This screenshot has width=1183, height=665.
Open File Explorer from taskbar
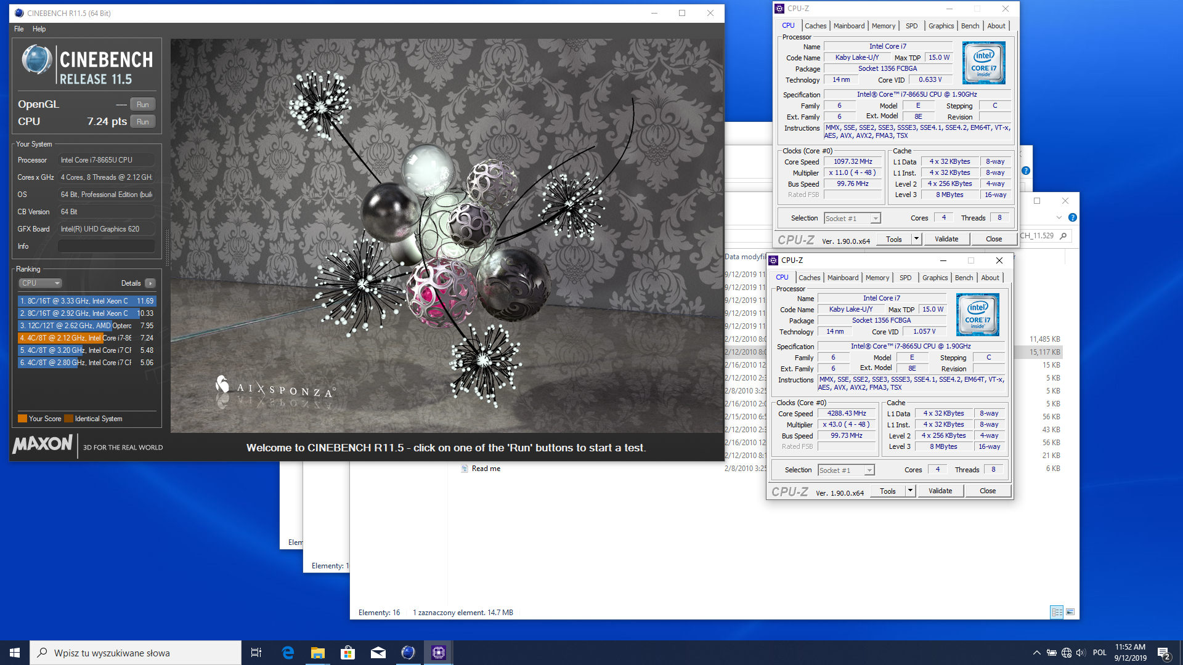point(317,653)
